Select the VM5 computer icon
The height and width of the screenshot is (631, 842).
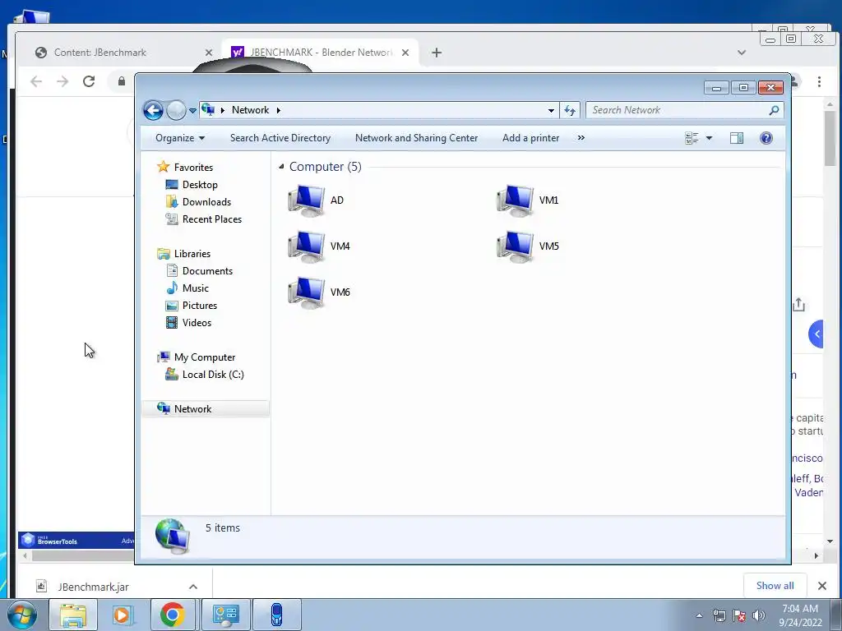click(x=516, y=246)
